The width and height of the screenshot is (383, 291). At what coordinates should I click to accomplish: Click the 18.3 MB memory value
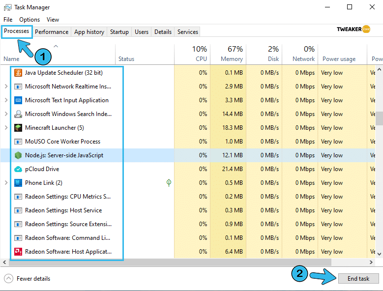click(x=232, y=128)
